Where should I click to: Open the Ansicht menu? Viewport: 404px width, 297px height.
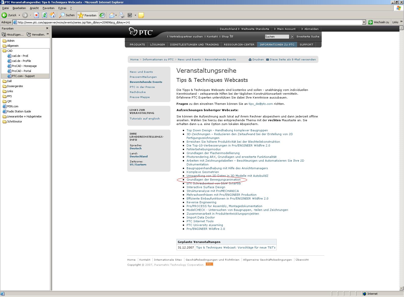tap(34, 8)
